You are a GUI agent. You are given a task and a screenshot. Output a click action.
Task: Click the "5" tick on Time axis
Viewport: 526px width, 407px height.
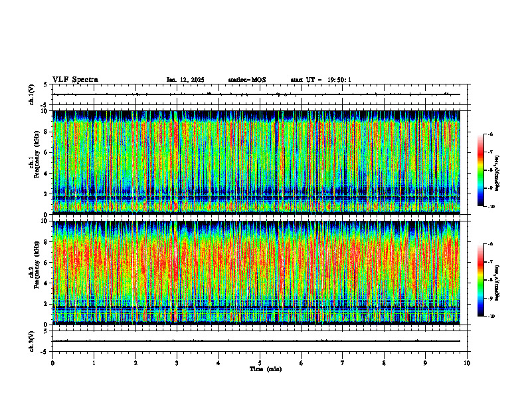tap(260, 363)
